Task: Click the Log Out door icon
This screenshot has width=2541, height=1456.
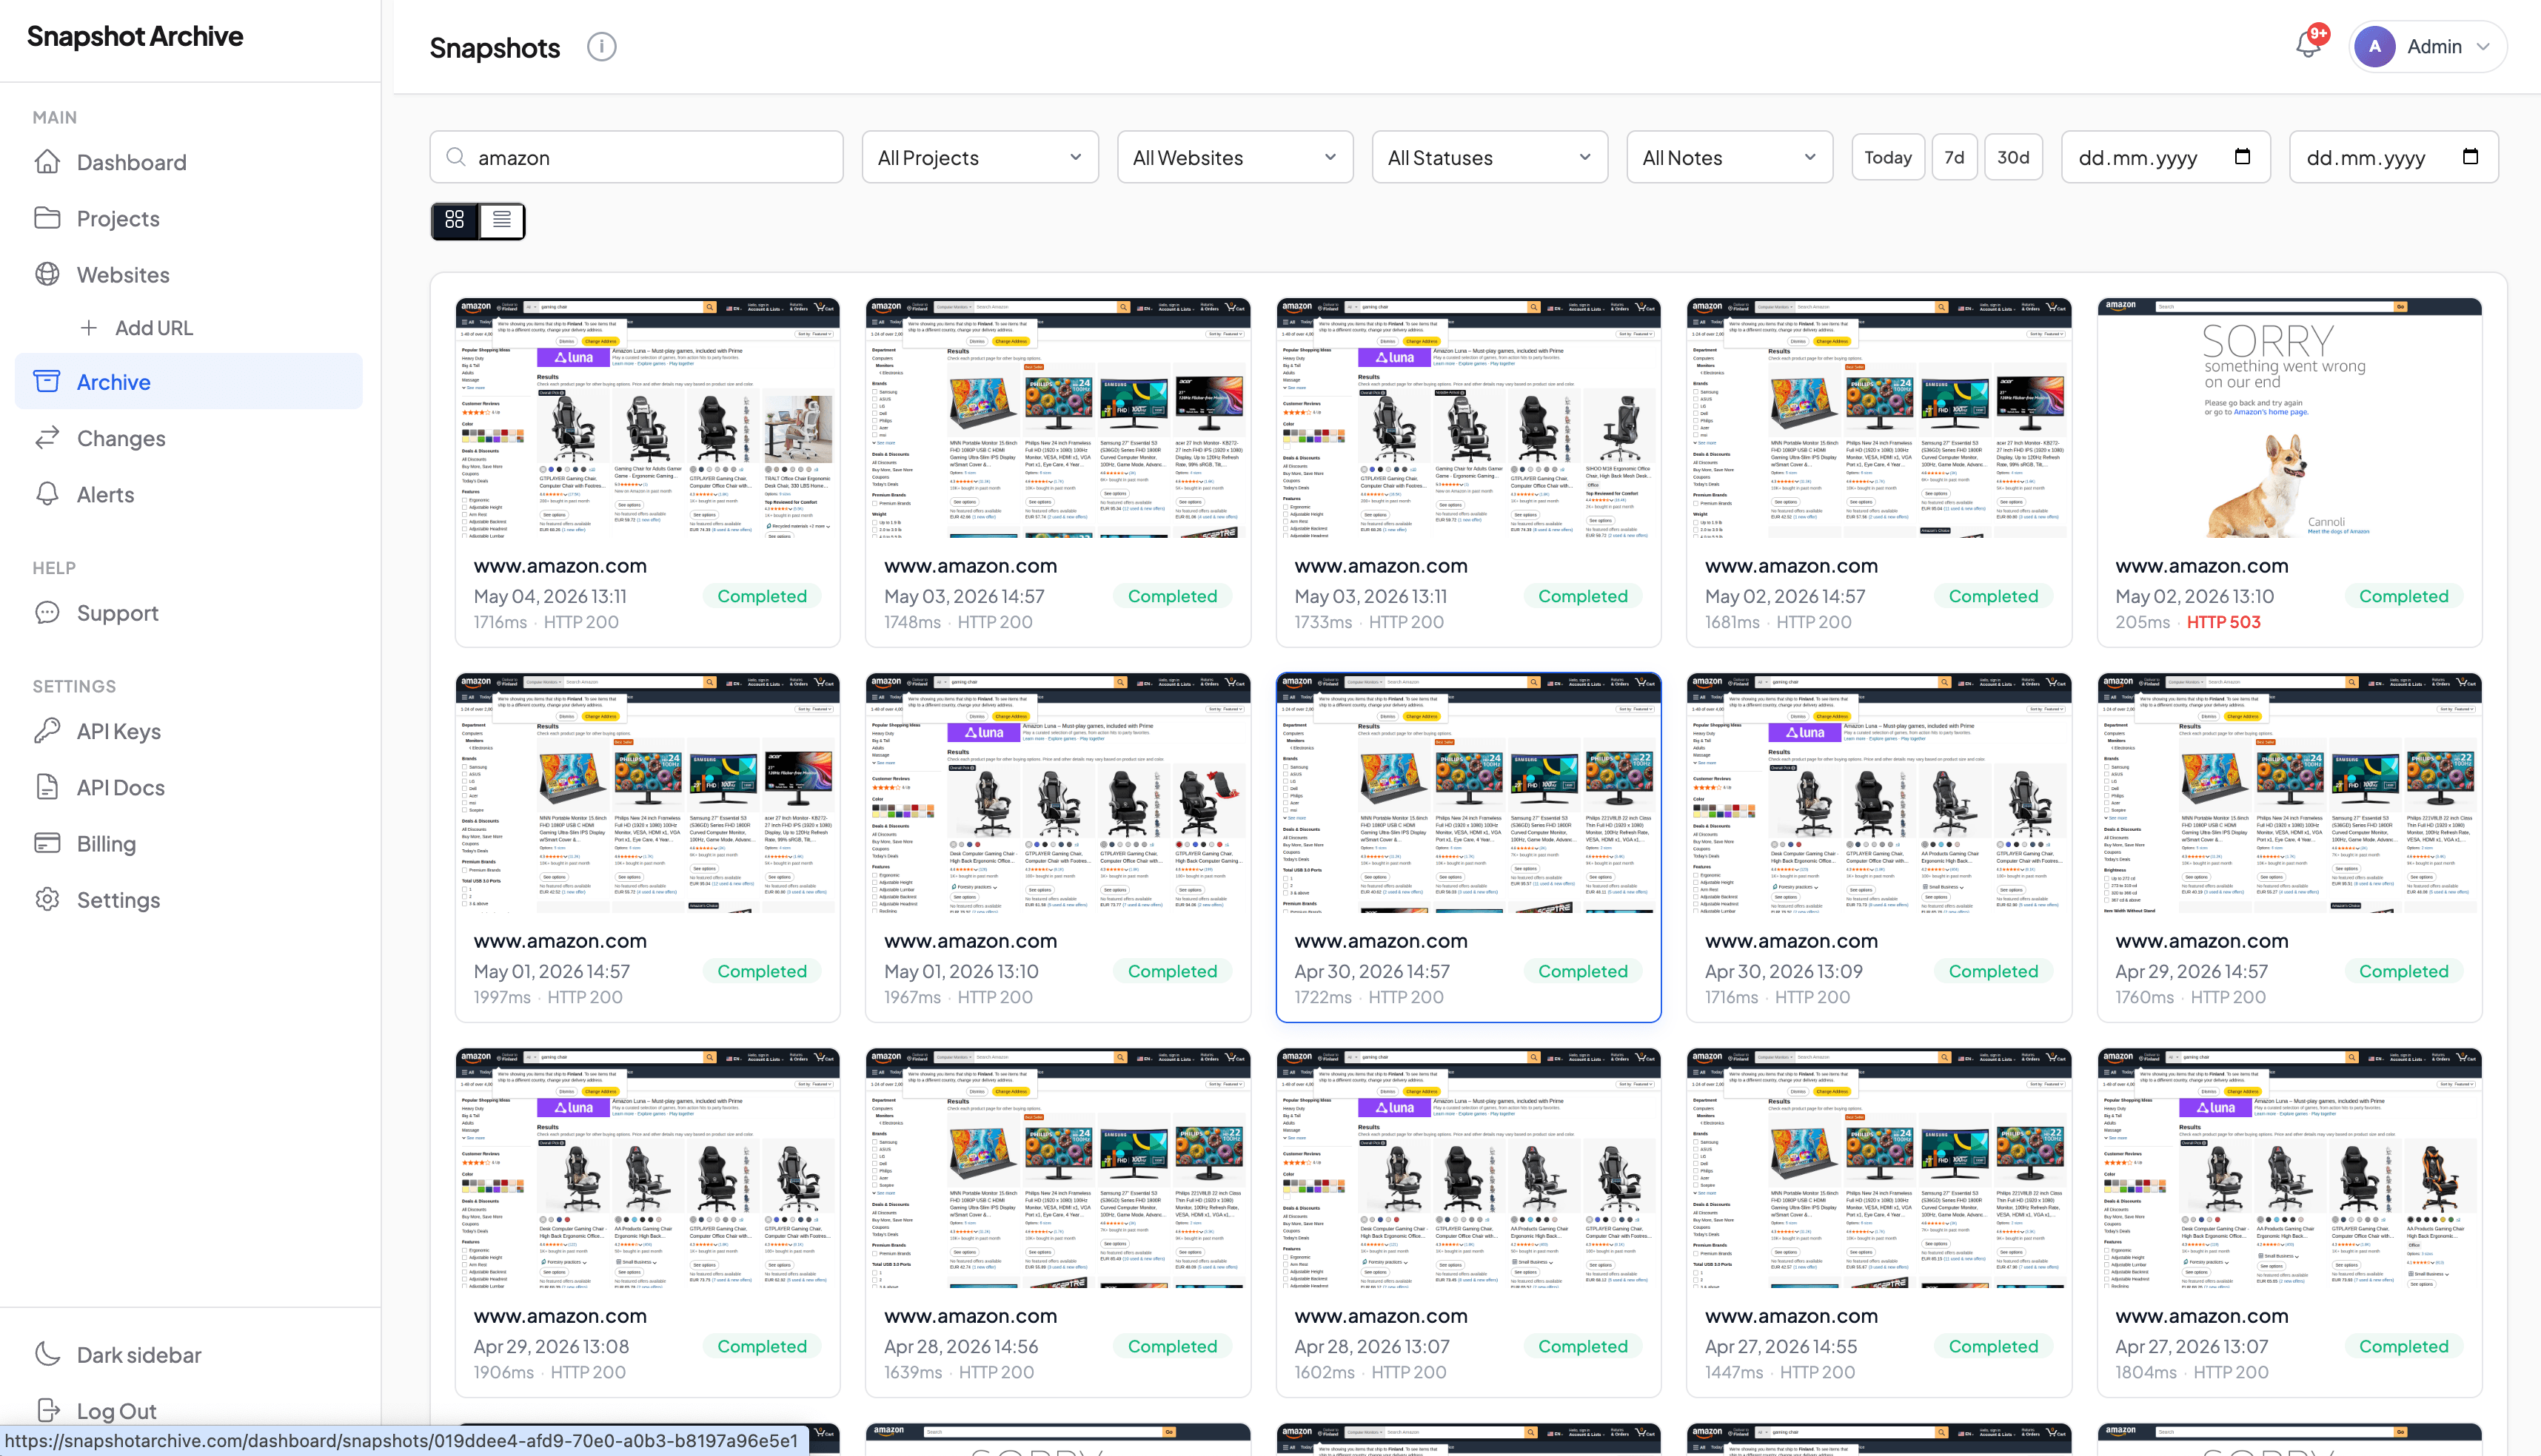Action: (x=48, y=1410)
